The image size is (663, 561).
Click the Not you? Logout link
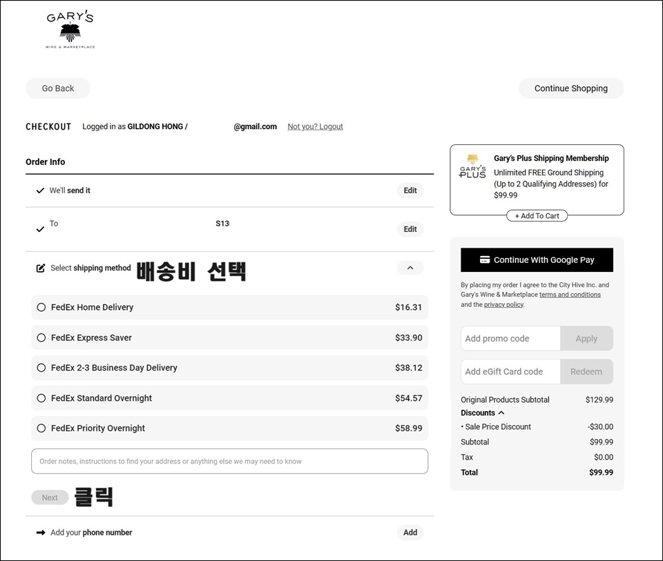315,126
